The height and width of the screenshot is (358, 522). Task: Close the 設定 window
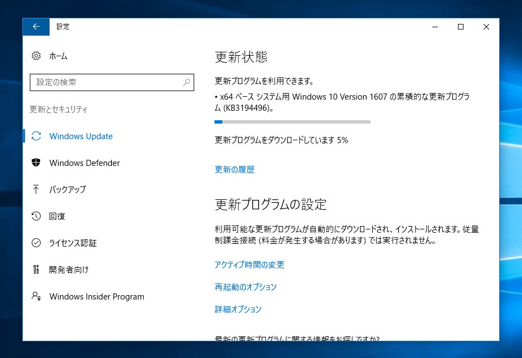pyautogui.click(x=486, y=27)
